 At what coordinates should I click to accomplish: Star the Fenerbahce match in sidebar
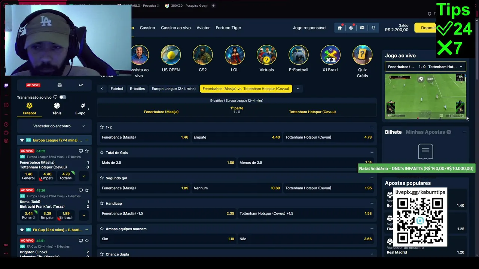[87, 151]
